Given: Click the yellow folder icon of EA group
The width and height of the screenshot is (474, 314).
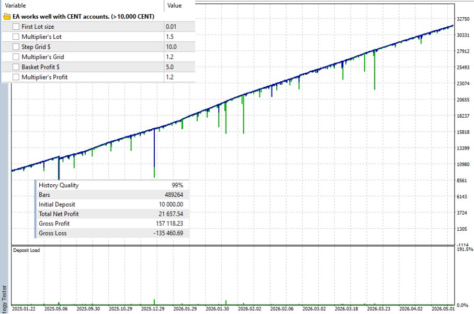Looking at the screenshot, I should pyautogui.click(x=7, y=16).
